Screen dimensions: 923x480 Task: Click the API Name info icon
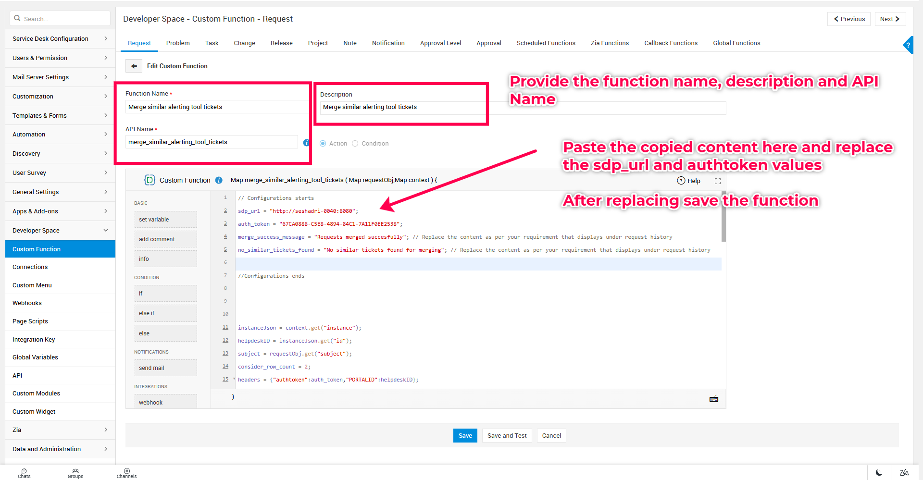tap(306, 143)
